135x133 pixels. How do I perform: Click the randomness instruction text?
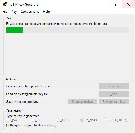(x=58, y=24)
